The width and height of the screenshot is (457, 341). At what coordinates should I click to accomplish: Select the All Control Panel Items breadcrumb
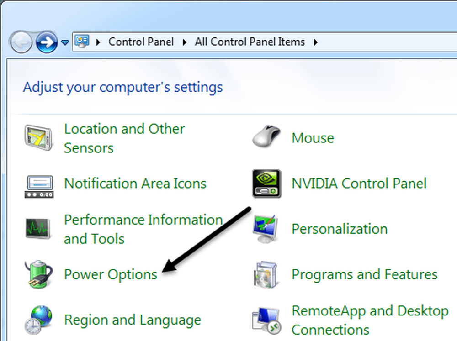[250, 42]
